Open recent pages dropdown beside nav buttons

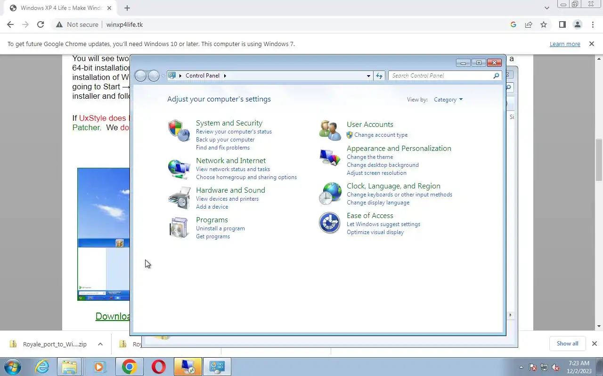point(163,76)
